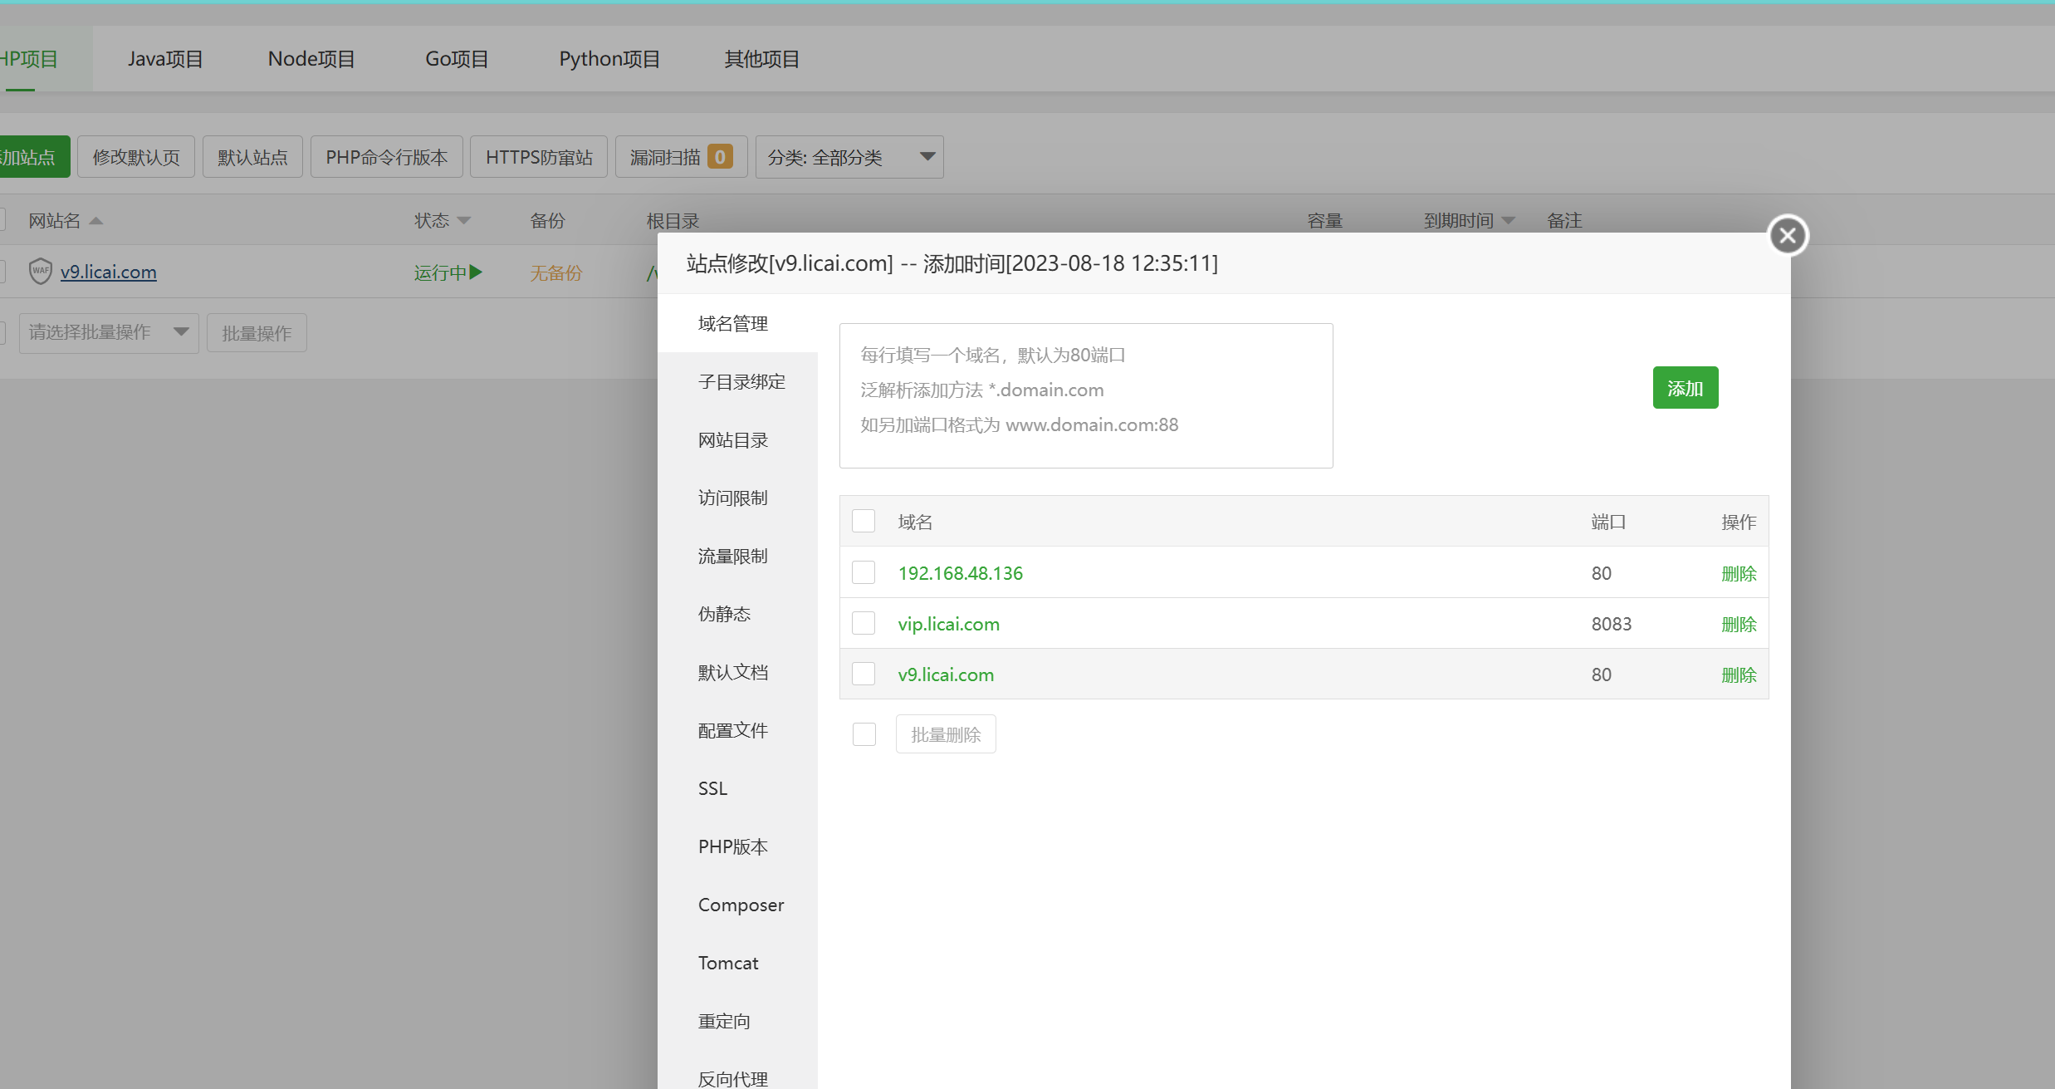The image size is (2055, 1089).
Task: Open the batch operation select dropdown
Action: [109, 333]
